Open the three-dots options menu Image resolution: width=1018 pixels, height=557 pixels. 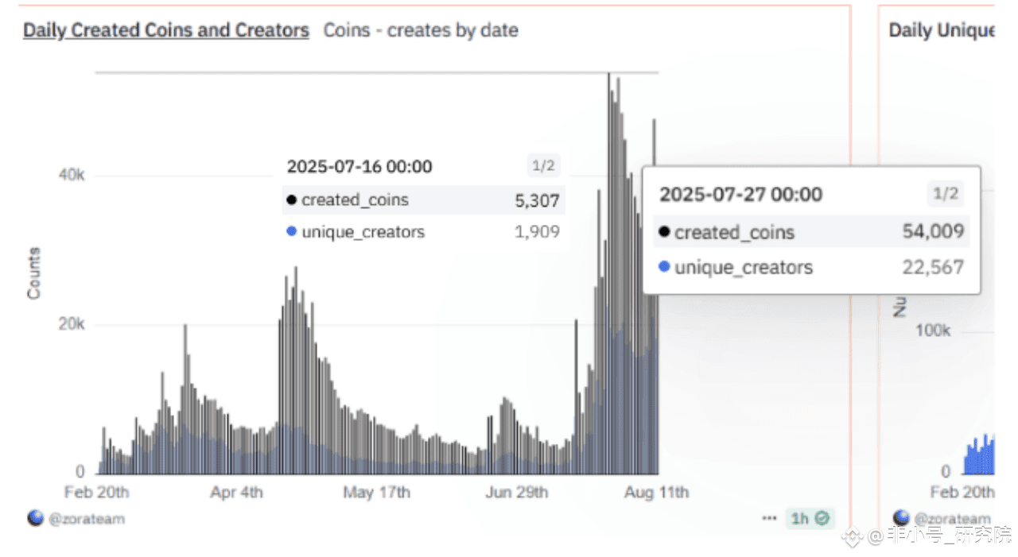click(769, 518)
